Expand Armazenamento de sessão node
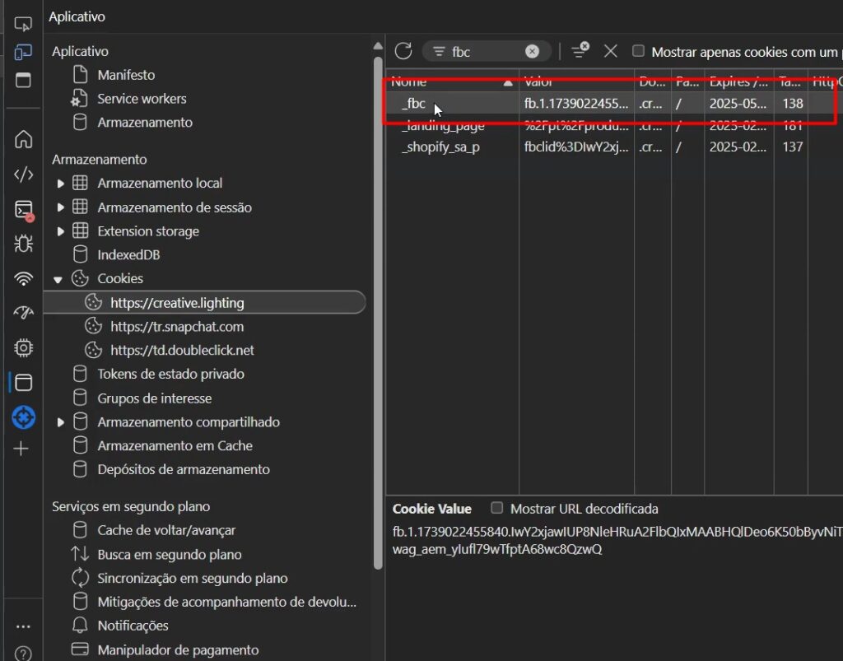Image resolution: width=843 pixels, height=661 pixels. (61, 207)
